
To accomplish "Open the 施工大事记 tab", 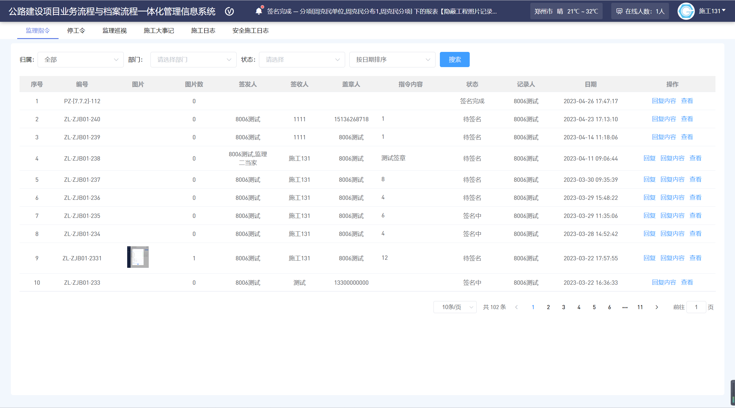I will [159, 30].
